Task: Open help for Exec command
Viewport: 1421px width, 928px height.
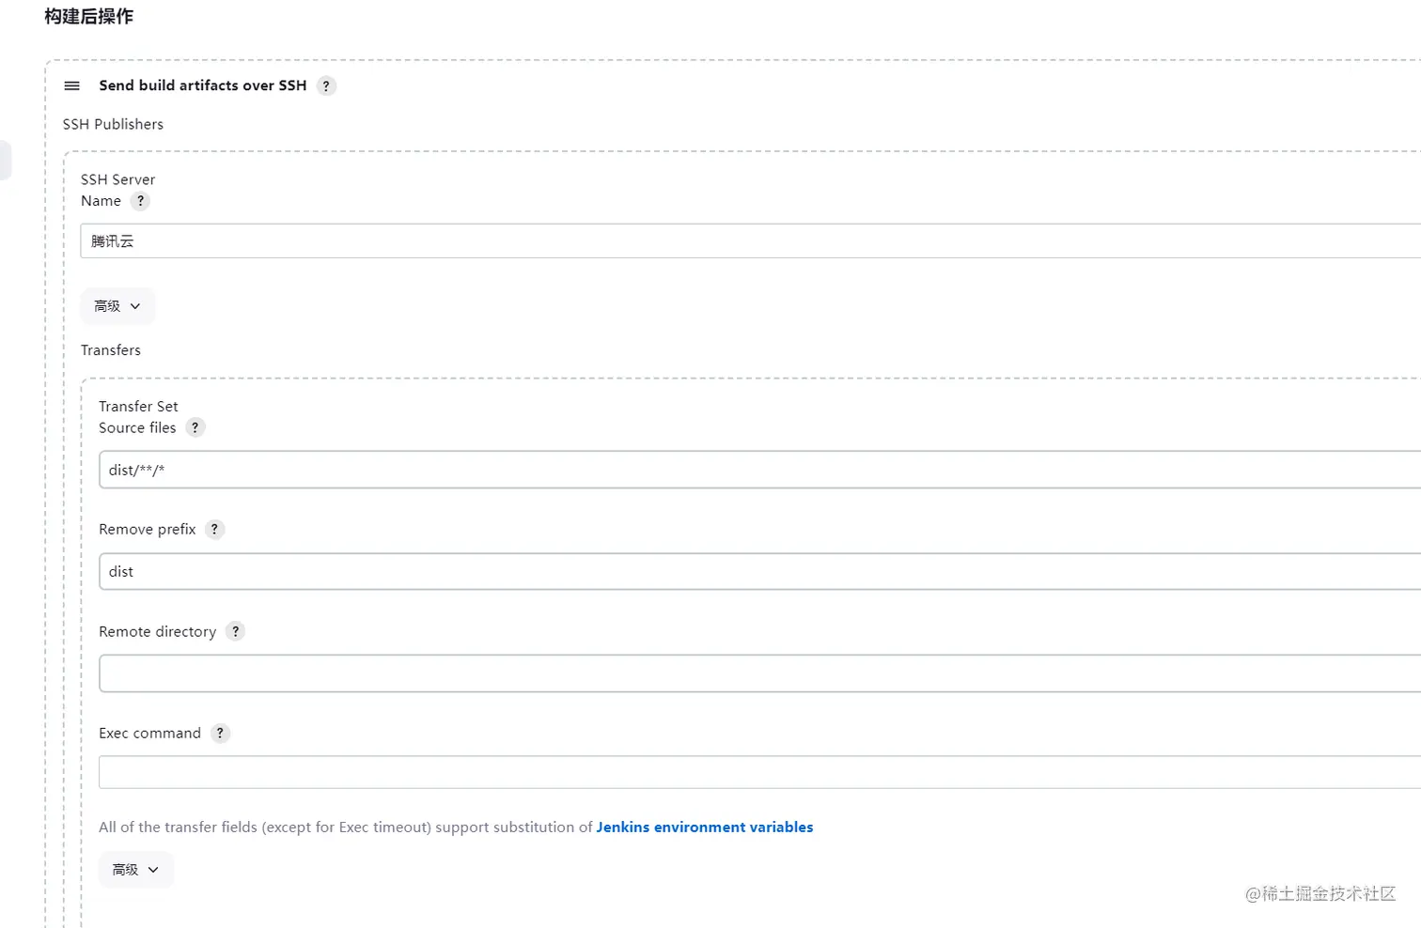Action: 220,733
